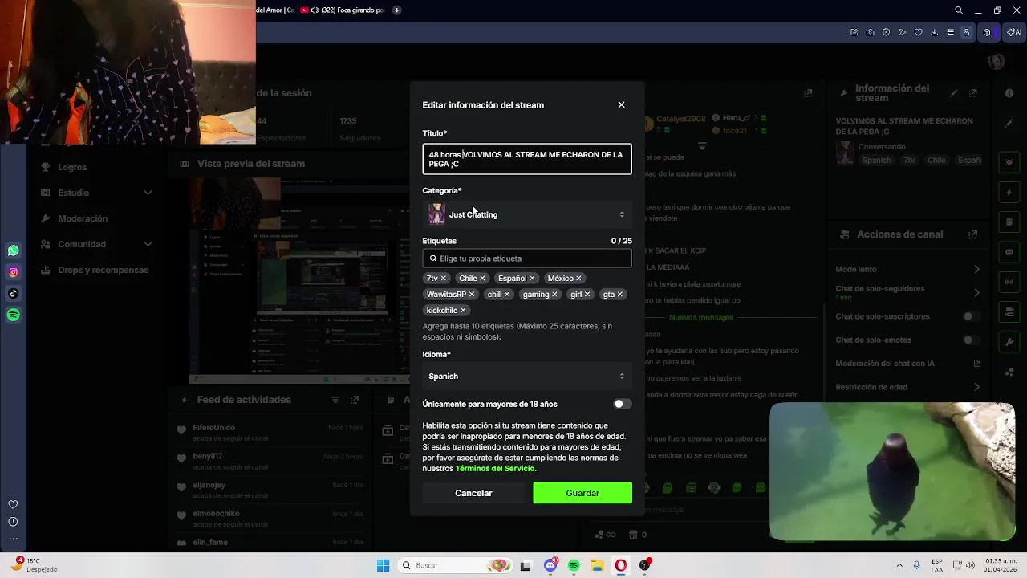Edit Información del stream pencil icon
1027x578 pixels.
click(x=953, y=93)
